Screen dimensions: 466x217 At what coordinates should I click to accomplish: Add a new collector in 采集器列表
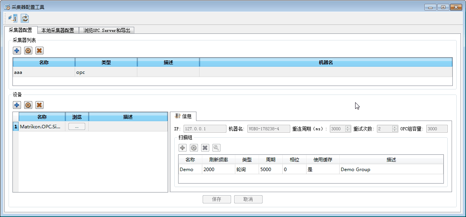coord(17,51)
